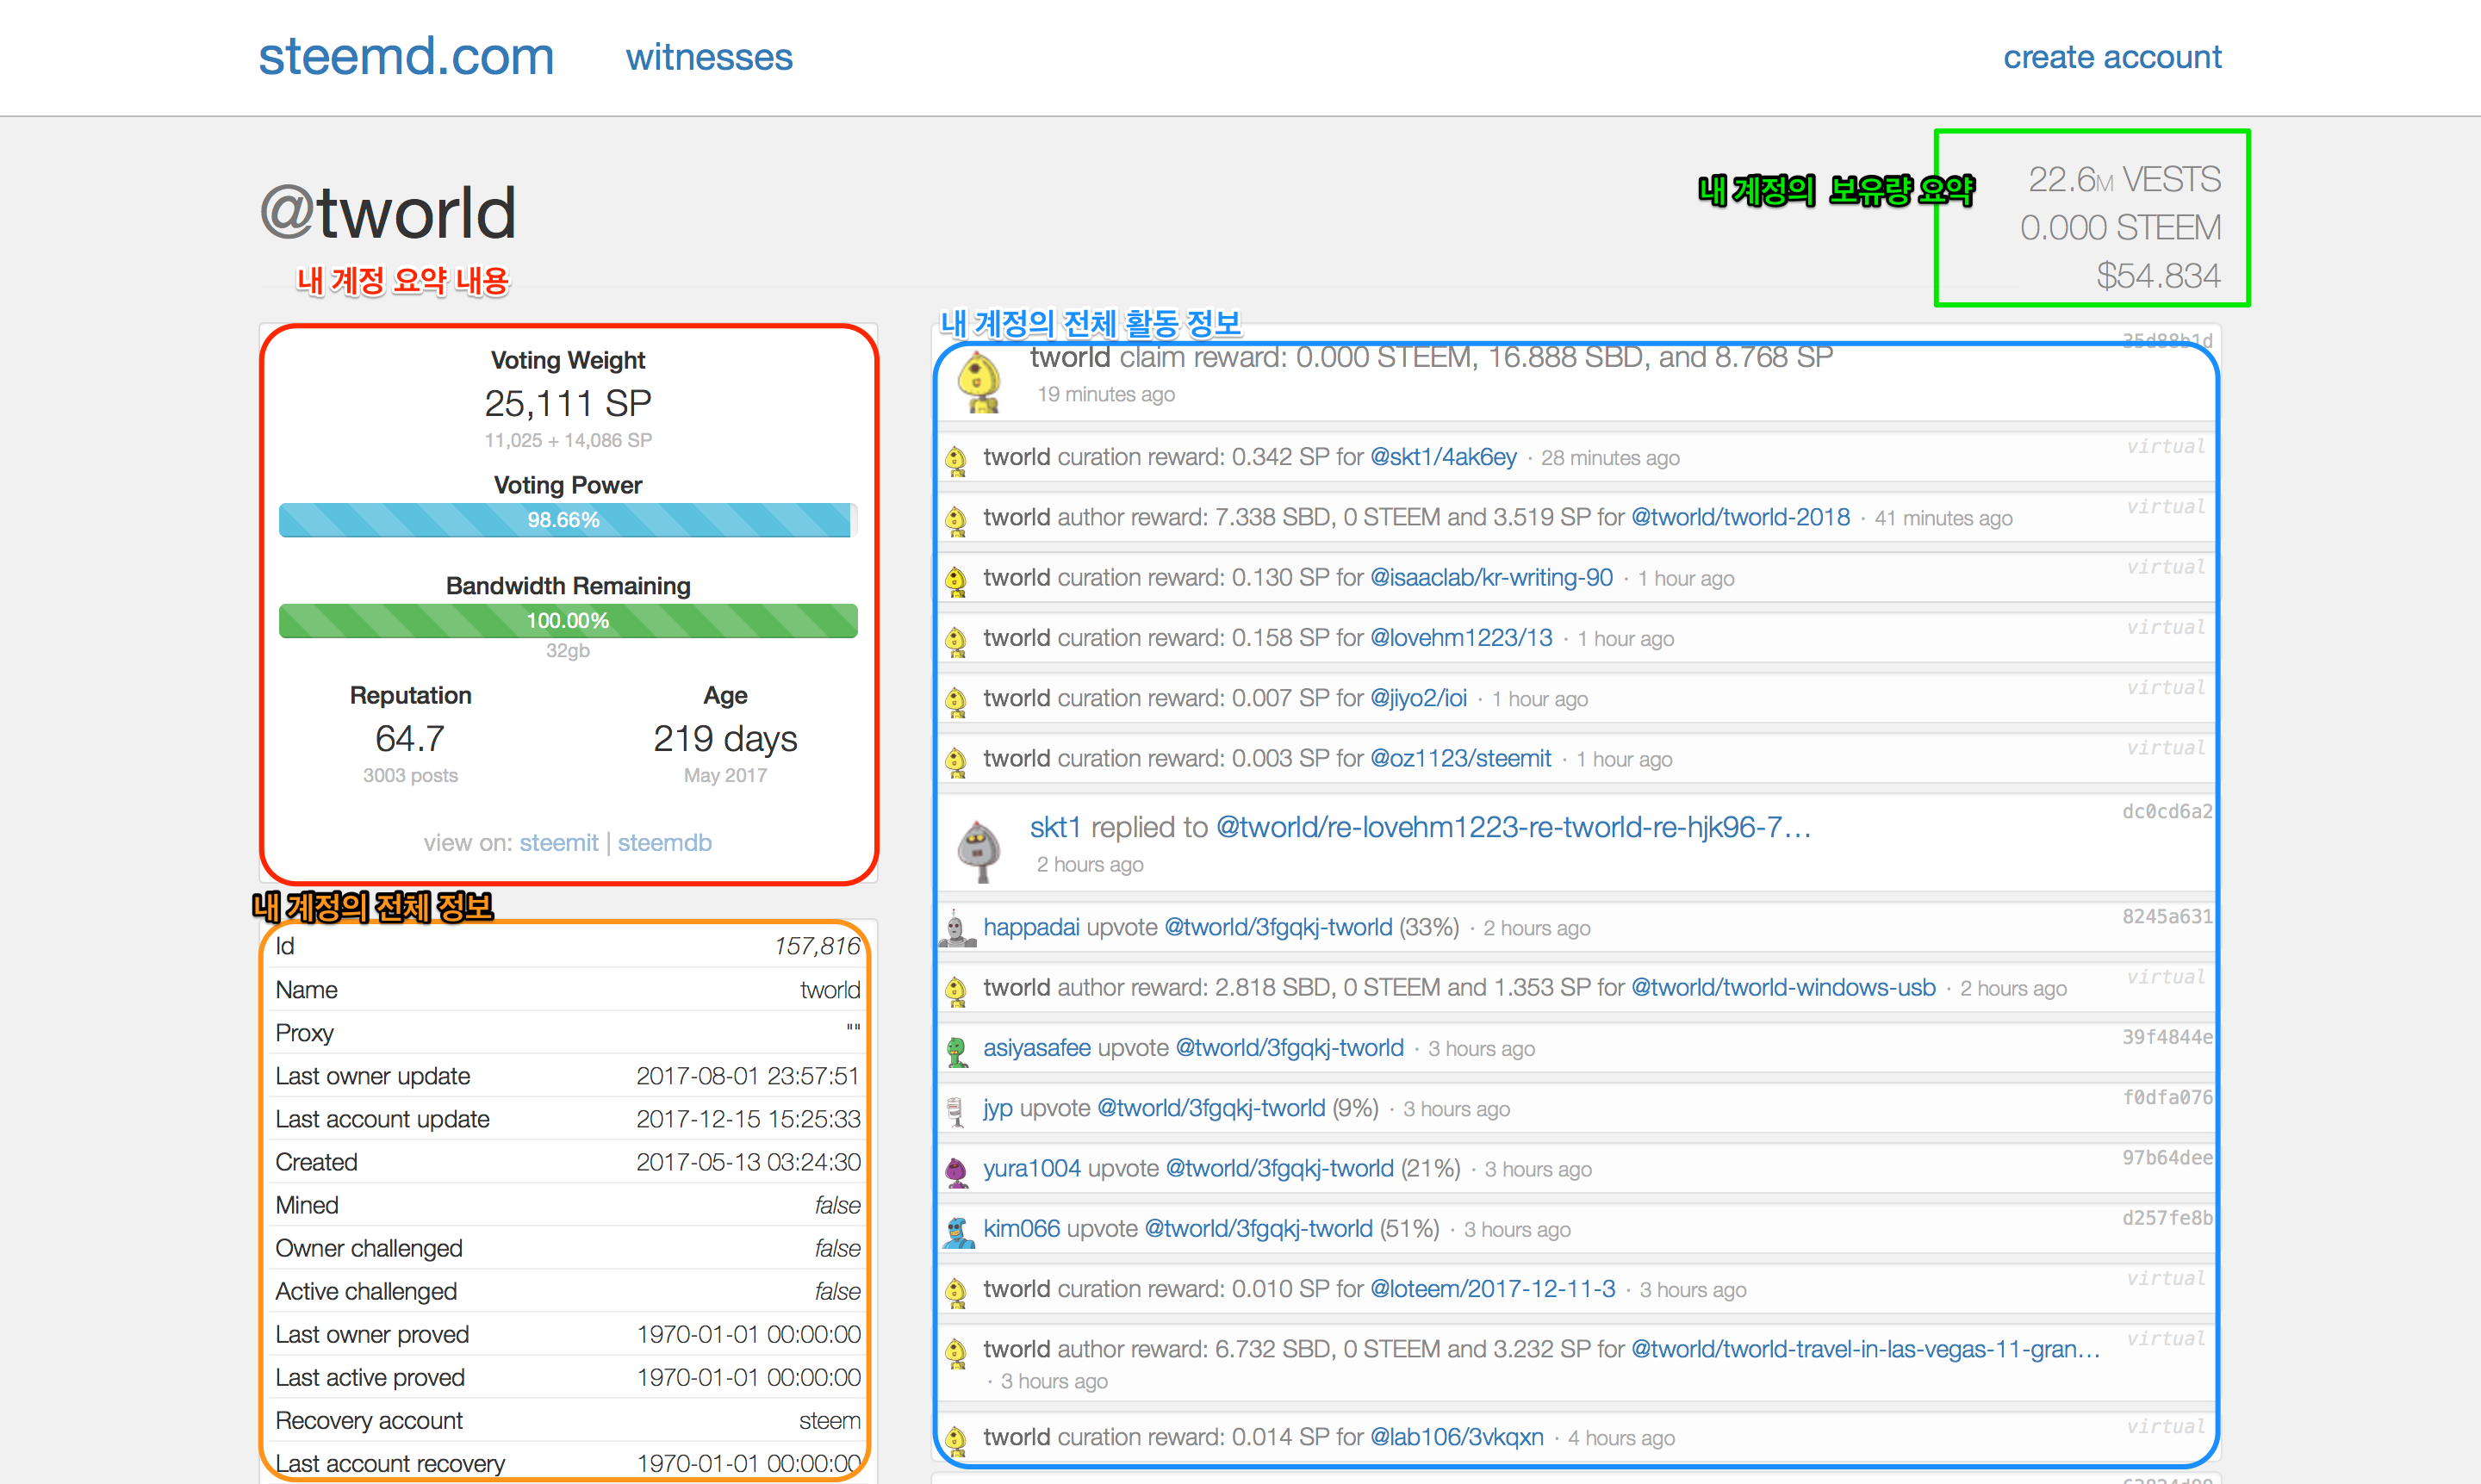This screenshot has height=1484, width=2481.
Task: Open @tworld/3fgqkj-tworld link in happadai row
Action: pyautogui.click(x=1278, y=927)
